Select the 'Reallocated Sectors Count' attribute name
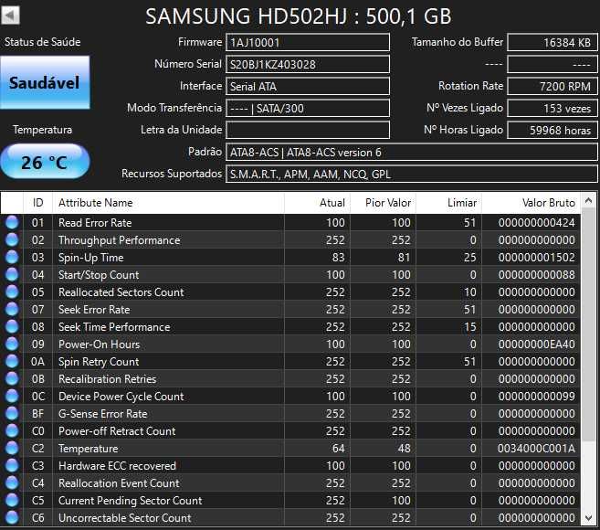The image size is (600, 530). (121, 291)
